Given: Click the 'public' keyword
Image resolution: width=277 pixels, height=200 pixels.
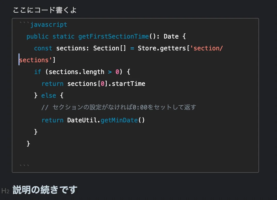Looking at the screenshot, I should click(38, 37).
